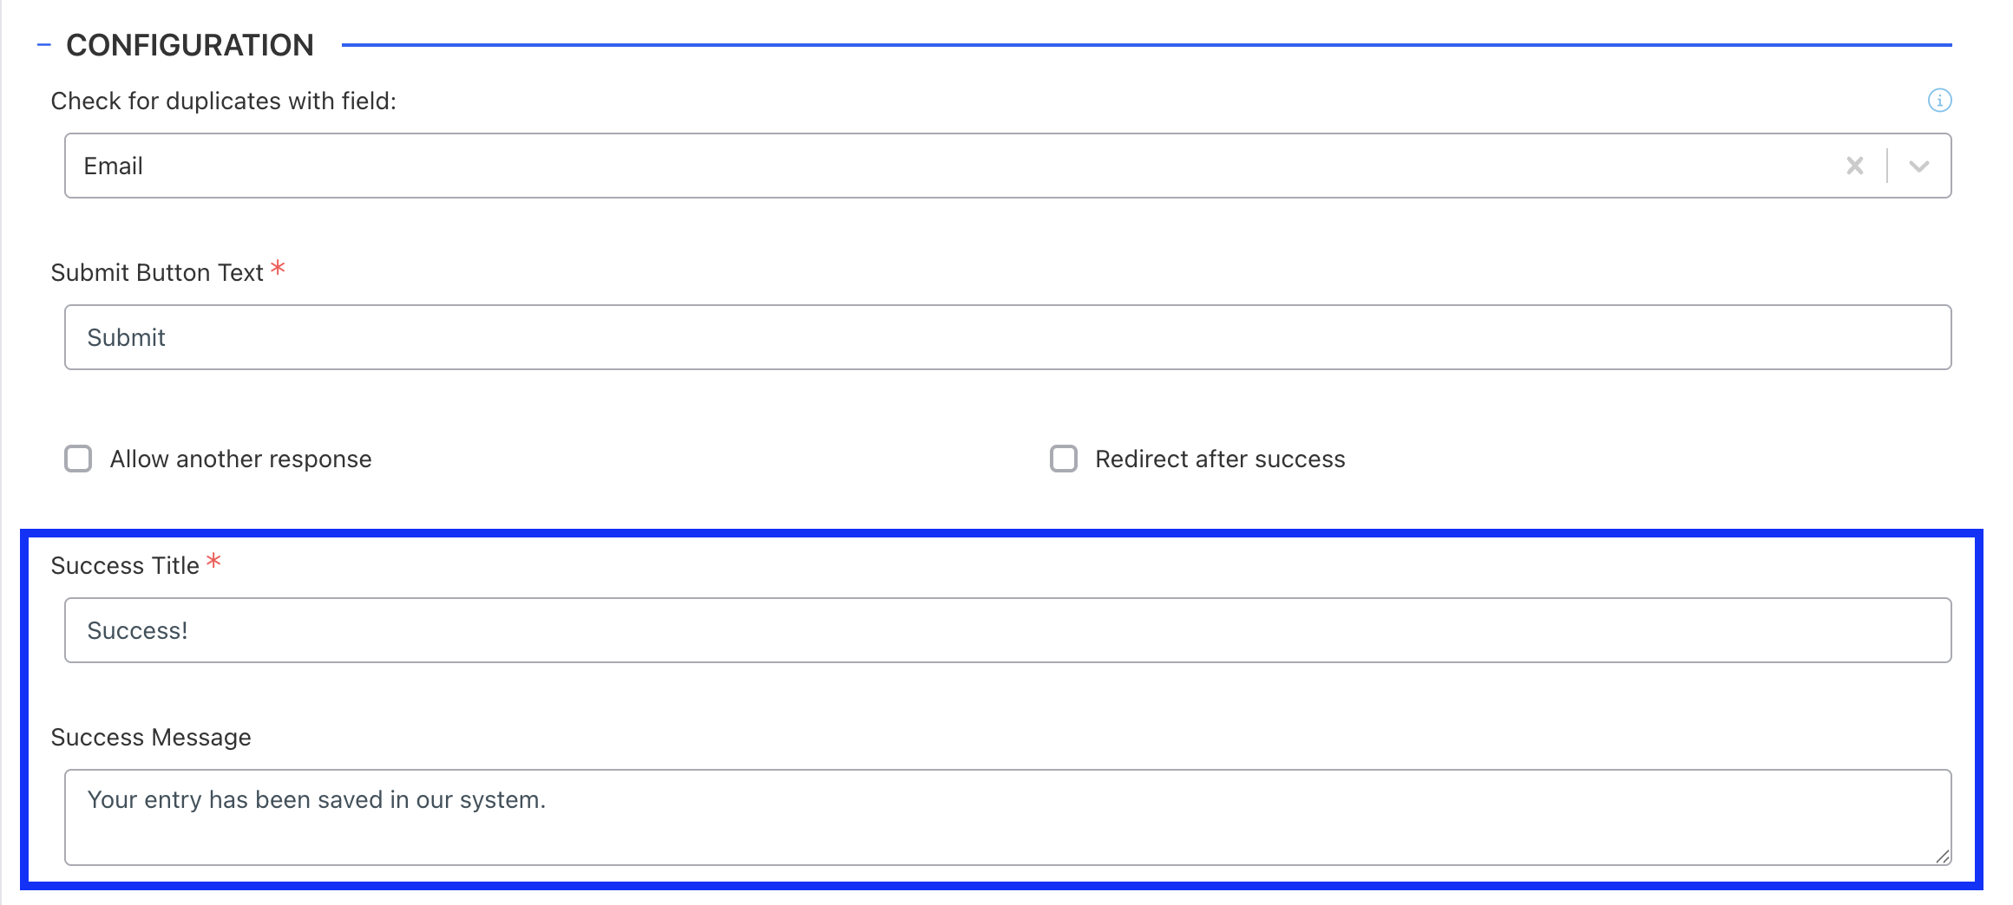
Task: Click the Success Title input field
Action: [1008, 630]
